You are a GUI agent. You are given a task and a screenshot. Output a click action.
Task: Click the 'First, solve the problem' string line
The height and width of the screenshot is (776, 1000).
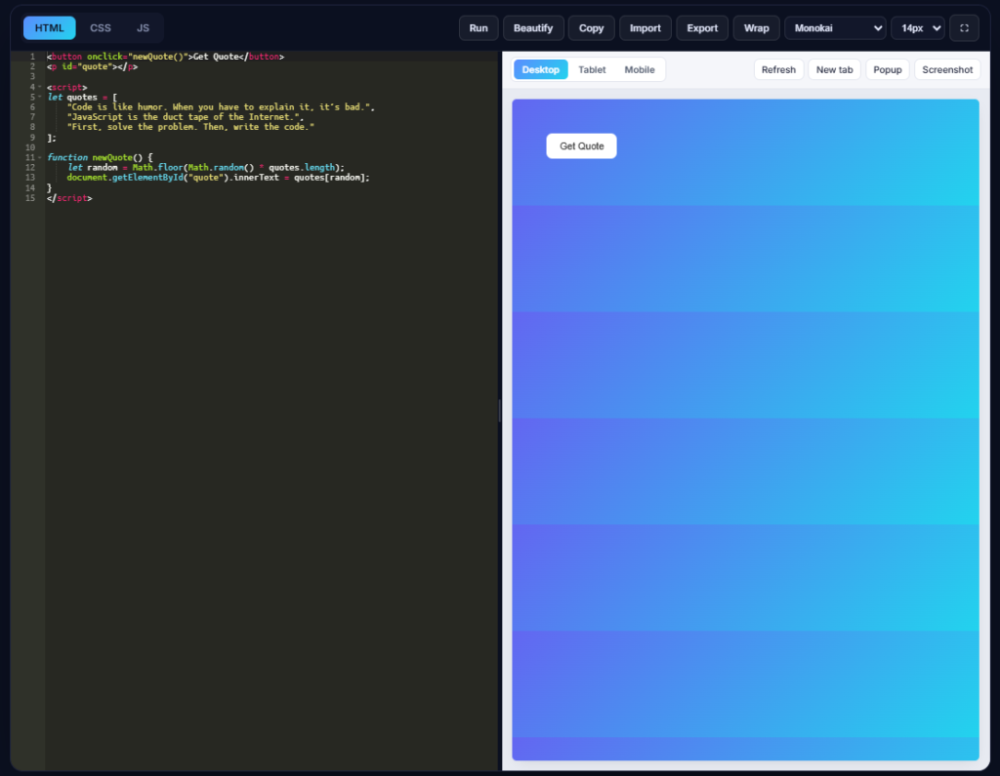coord(190,127)
